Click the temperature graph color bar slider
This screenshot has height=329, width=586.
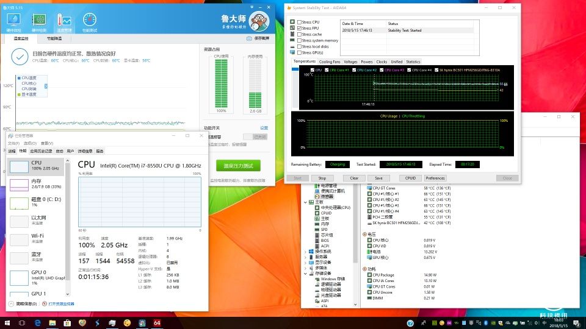coord(295,69)
